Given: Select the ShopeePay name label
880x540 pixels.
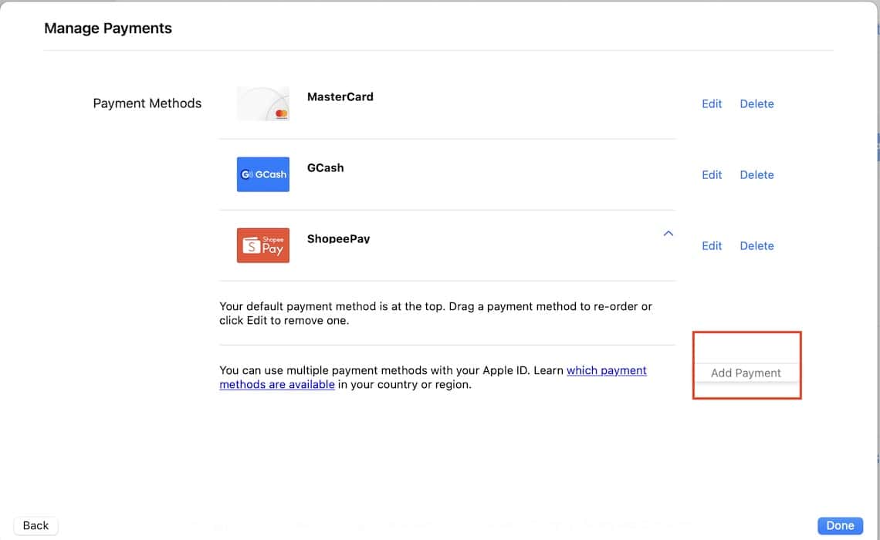Looking at the screenshot, I should click(339, 238).
